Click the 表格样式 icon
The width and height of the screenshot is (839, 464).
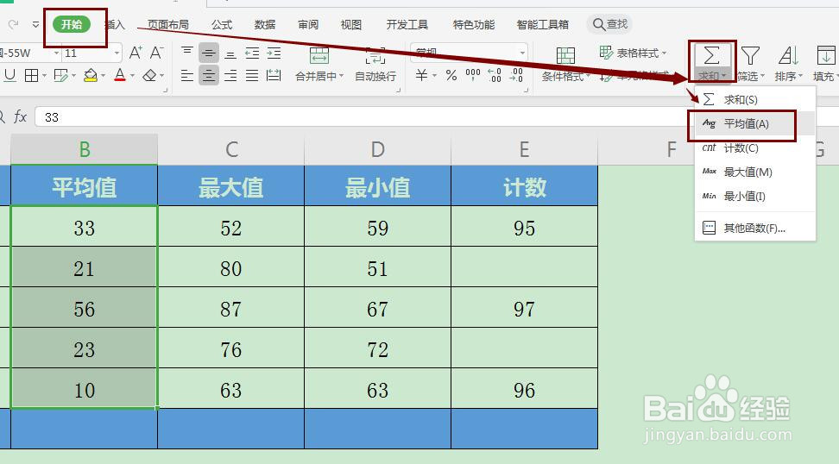pos(606,53)
